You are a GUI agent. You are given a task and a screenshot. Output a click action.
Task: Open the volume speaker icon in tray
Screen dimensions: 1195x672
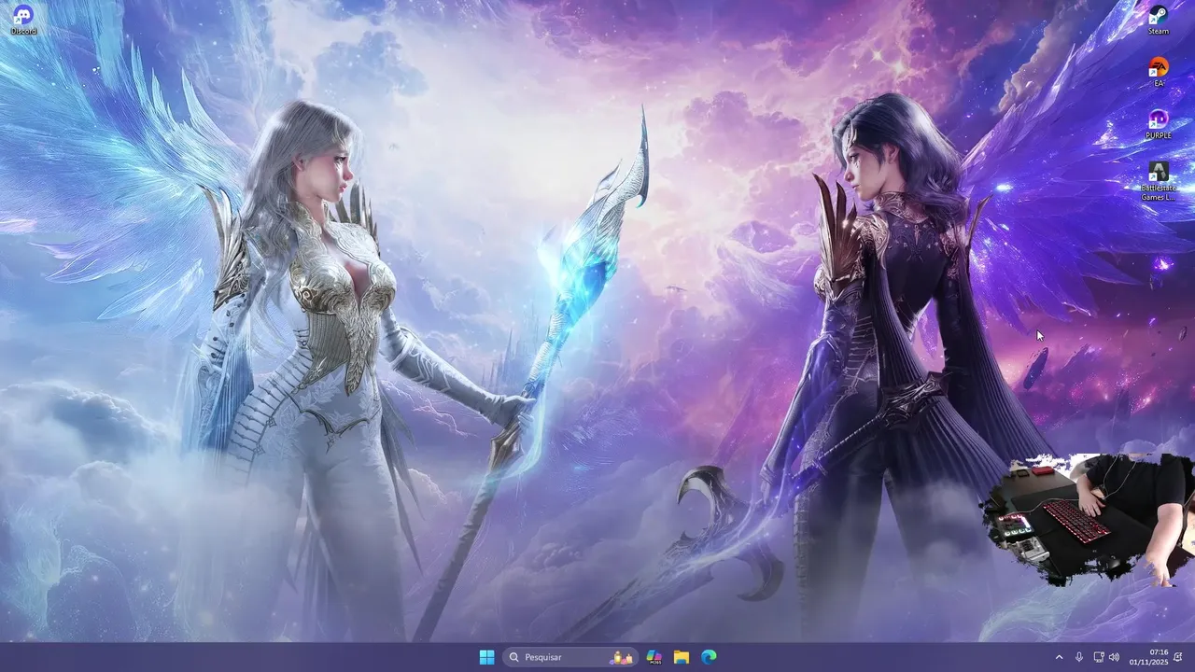pyautogui.click(x=1114, y=657)
